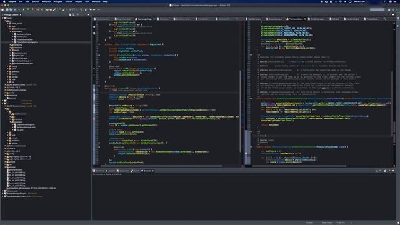The width and height of the screenshot is (400, 225).
Task: Expand the storage package node
Action: (x=8, y=77)
